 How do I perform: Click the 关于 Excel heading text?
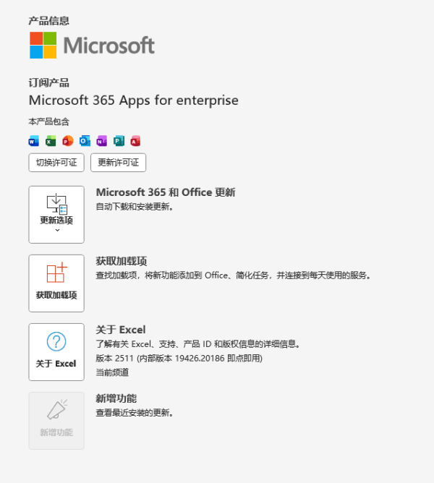pyautogui.click(x=121, y=330)
